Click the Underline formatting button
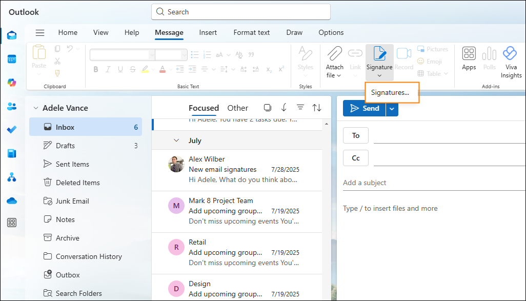The image size is (526, 301). (120, 69)
